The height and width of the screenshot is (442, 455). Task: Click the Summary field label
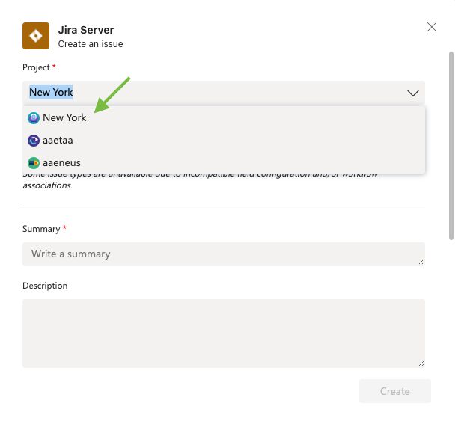(x=41, y=229)
